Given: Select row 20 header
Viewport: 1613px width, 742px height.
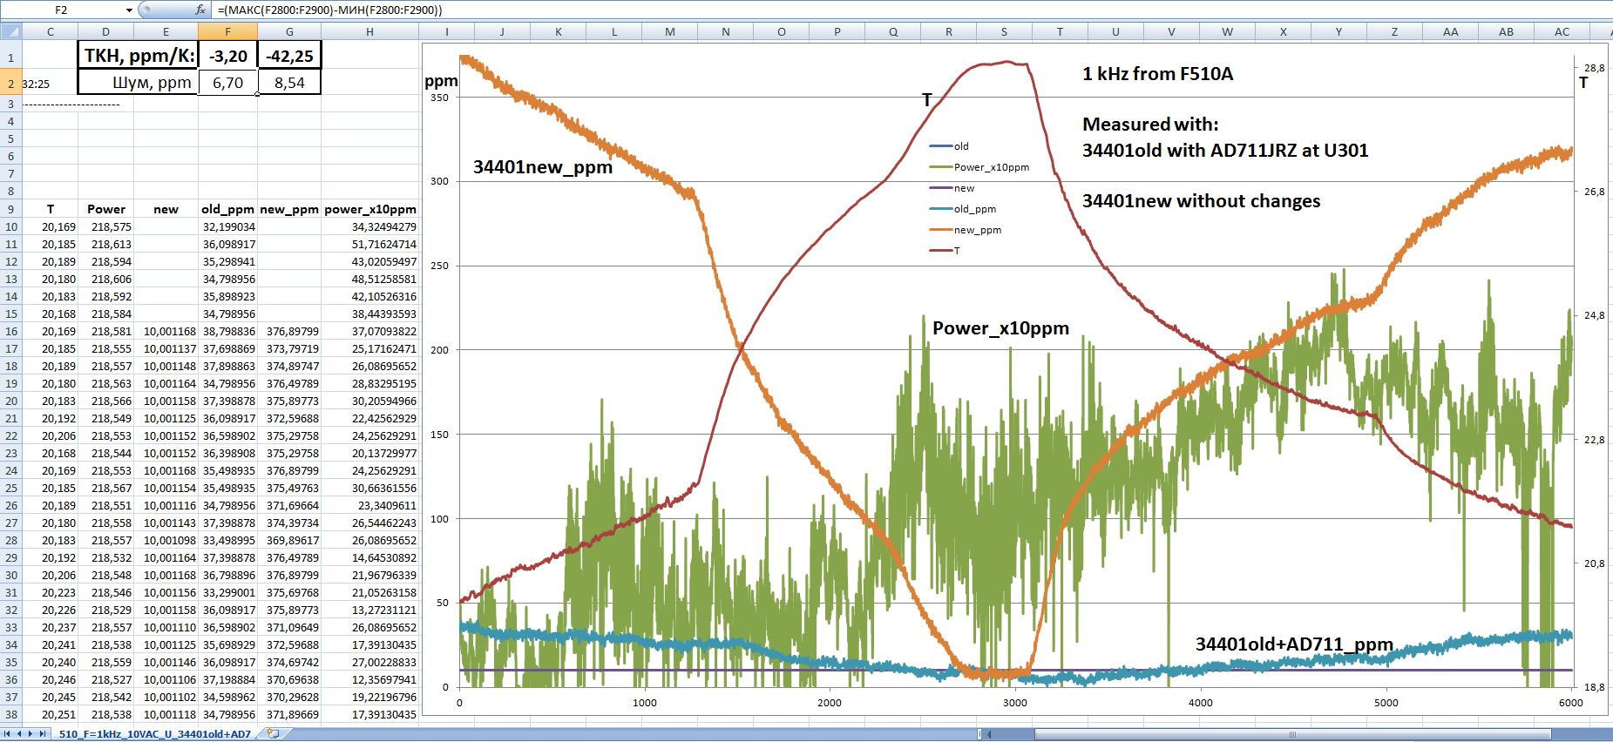Looking at the screenshot, I should click(x=10, y=401).
